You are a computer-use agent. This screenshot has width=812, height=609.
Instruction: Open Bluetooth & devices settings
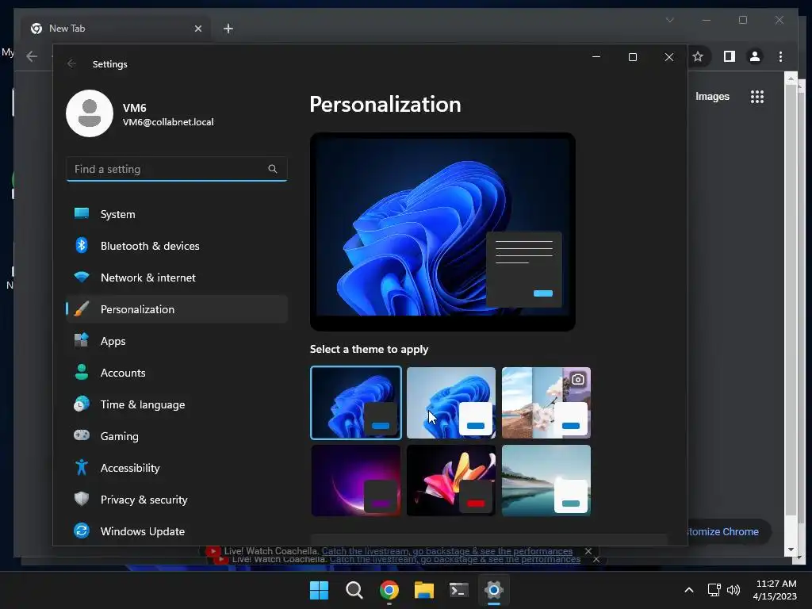[177, 246]
